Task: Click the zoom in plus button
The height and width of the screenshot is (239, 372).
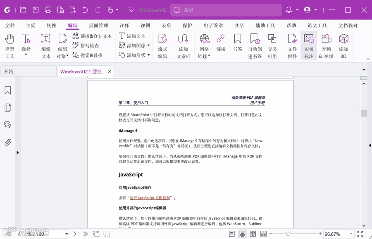Action: [320, 234]
